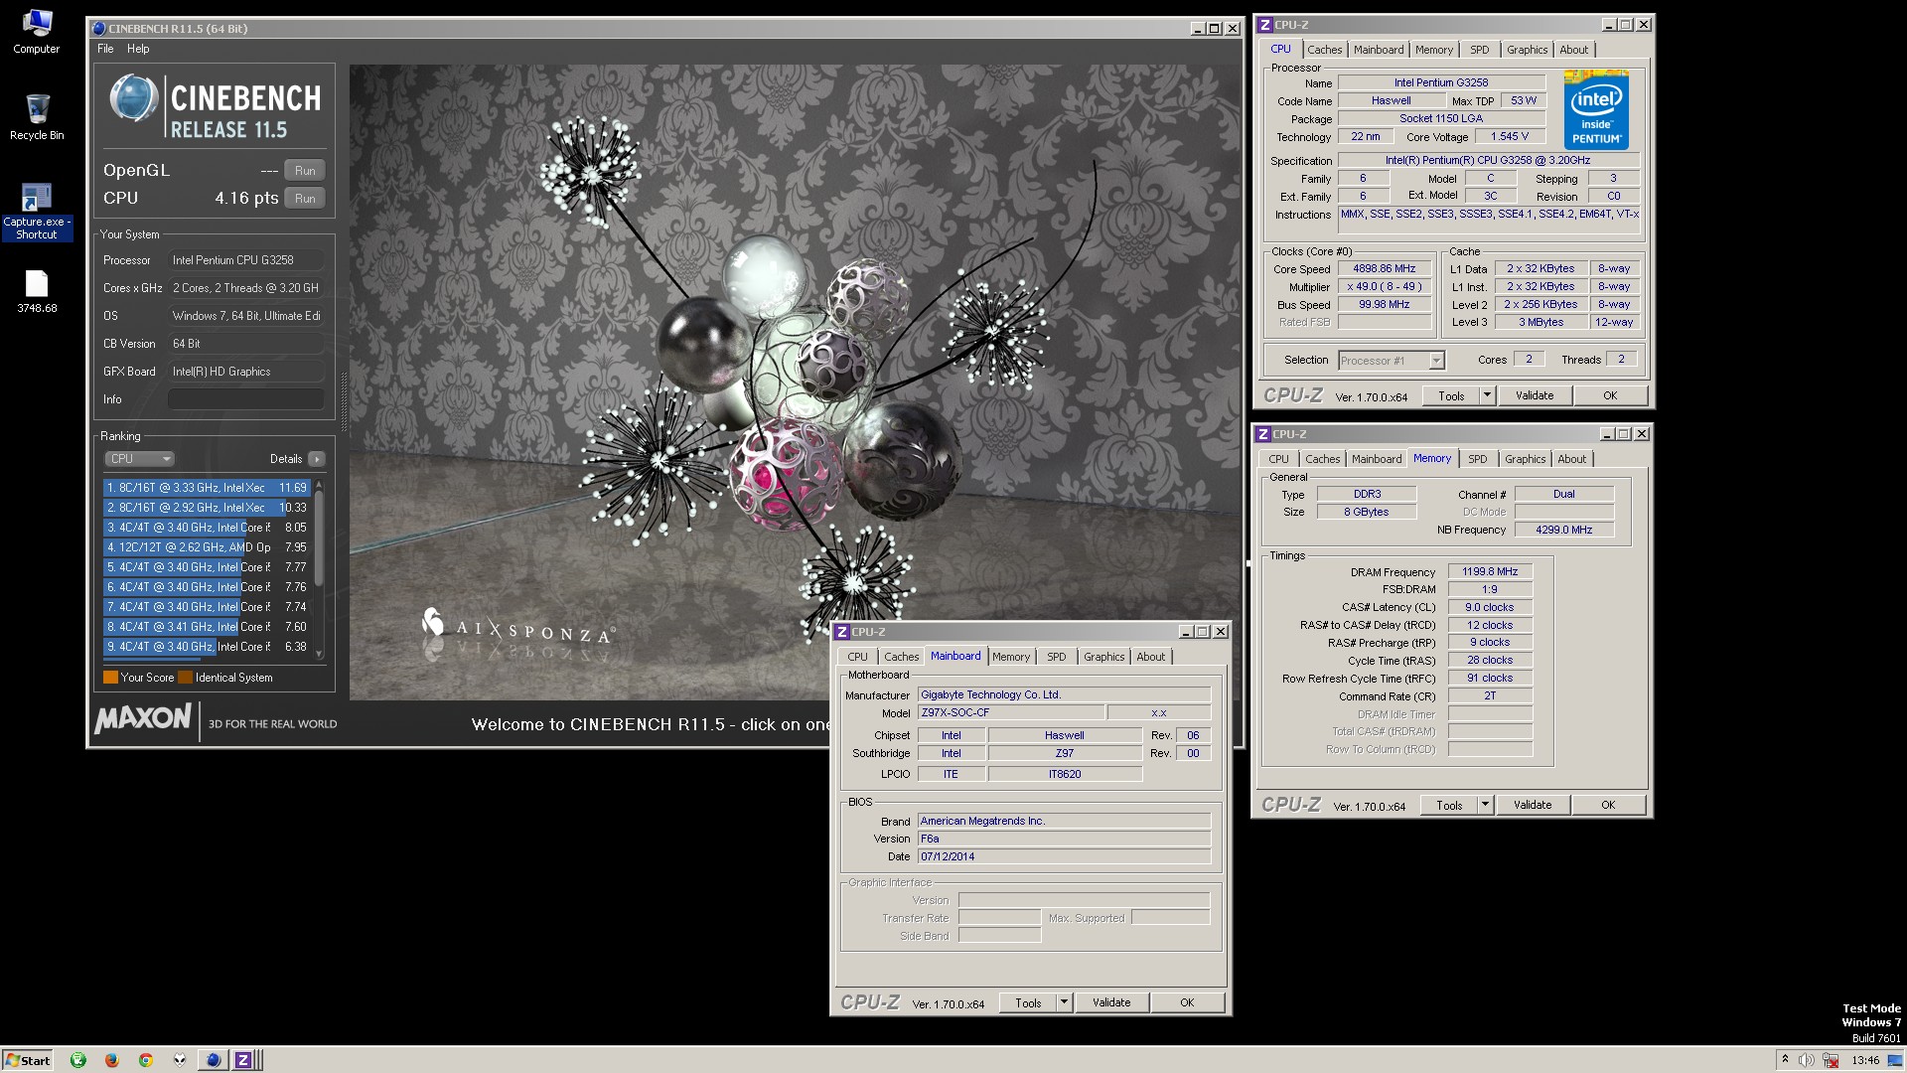Click the Intel Pentium logo in CPU-Z
This screenshot has width=1907, height=1073.
1596,110
